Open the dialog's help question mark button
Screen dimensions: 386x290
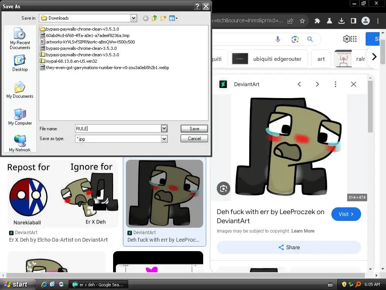(x=197, y=6)
